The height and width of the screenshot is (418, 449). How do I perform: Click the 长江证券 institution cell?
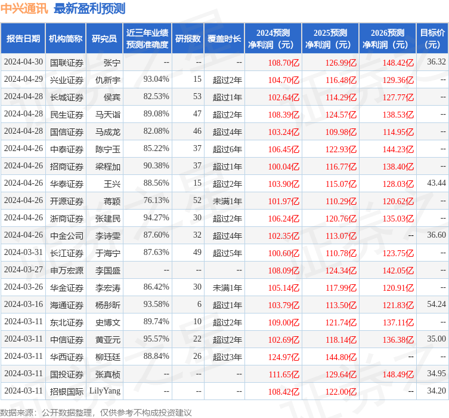pos(67,253)
